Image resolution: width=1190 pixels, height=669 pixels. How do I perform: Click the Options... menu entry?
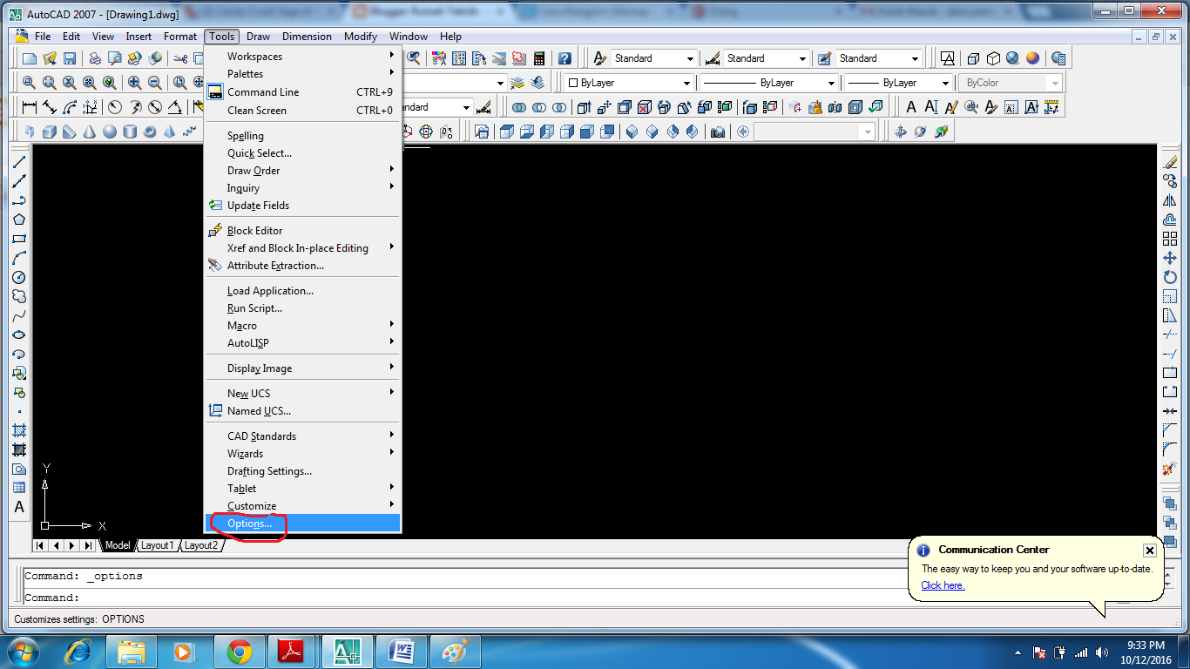(301, 524)
